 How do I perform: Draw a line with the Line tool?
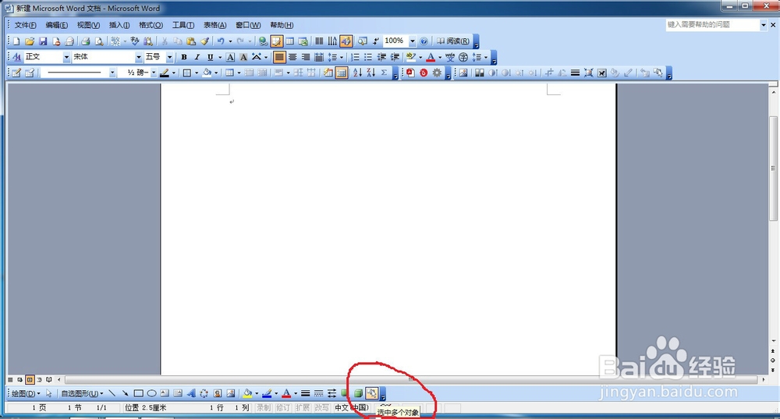click(x=112, y=393)
